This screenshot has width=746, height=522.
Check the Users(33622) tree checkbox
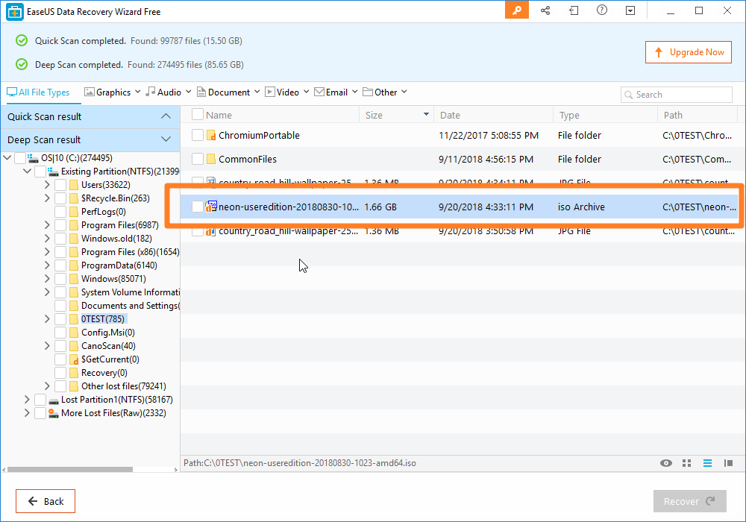[60, 184]
